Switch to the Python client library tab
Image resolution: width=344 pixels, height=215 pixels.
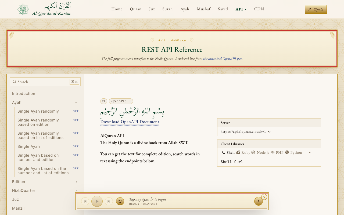pos(293,153)
